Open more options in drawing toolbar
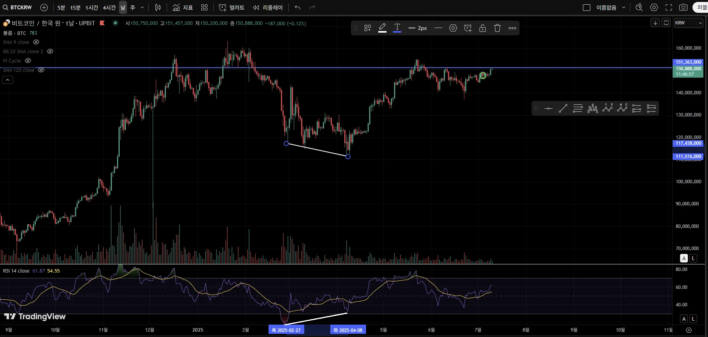This screenshot has width=708, height=337. click(x=513, y=28)
